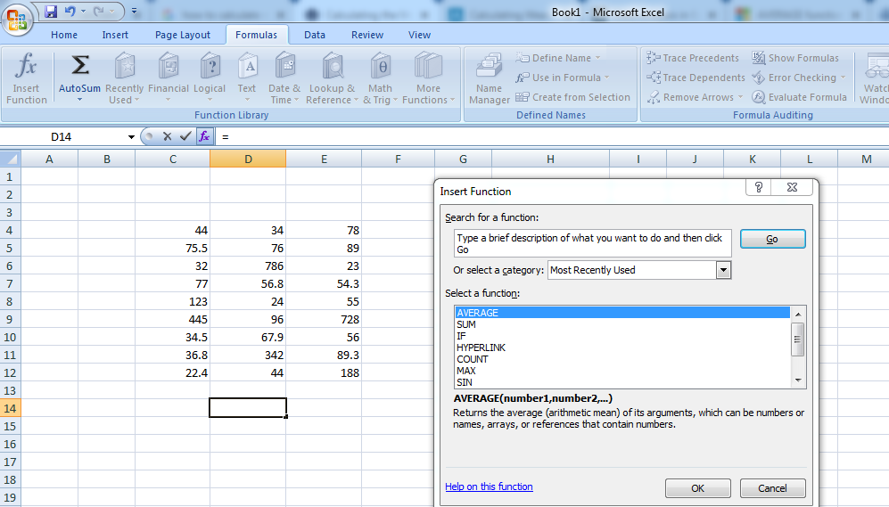Expand the category dropdown in dialog
889x507 pixels.
click(x=723, y=270)
